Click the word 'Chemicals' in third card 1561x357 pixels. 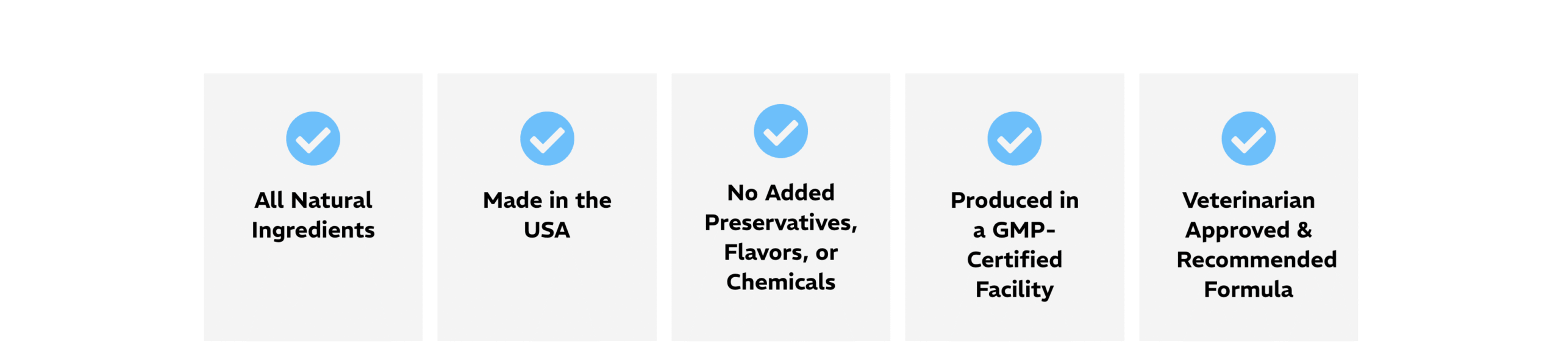click(x=780, y=282)
